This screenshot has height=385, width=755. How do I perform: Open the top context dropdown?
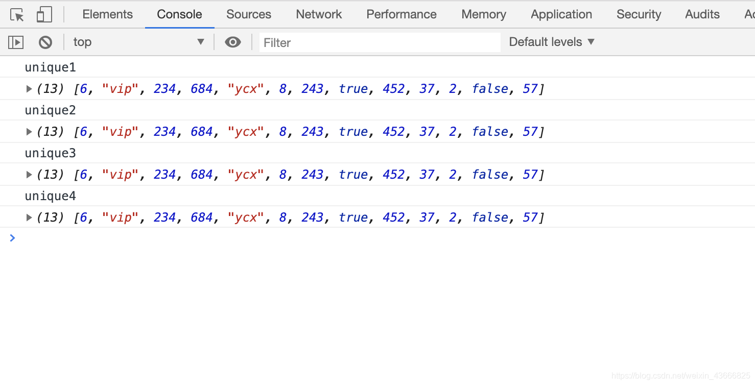coord(138,42)
